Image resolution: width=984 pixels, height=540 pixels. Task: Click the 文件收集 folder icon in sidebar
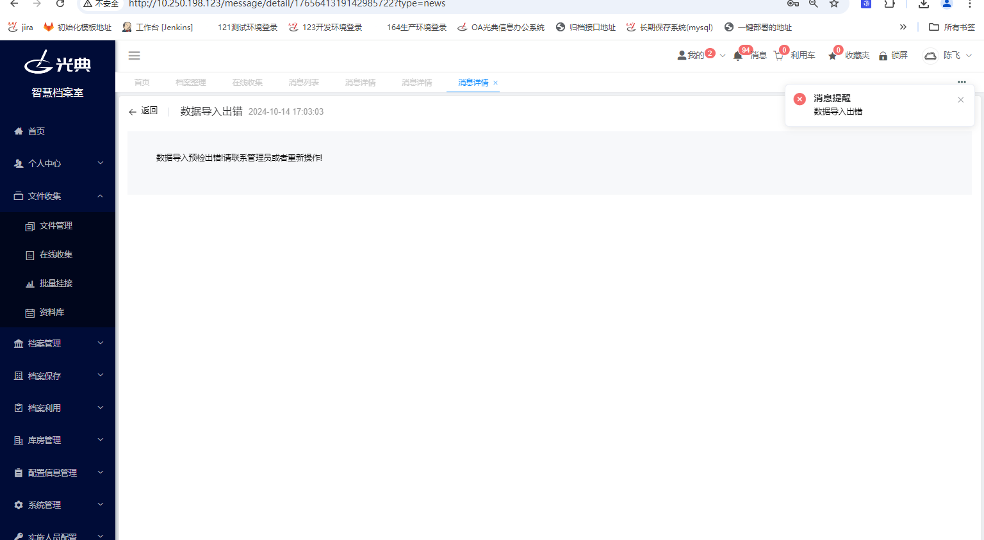pos(19,196)
